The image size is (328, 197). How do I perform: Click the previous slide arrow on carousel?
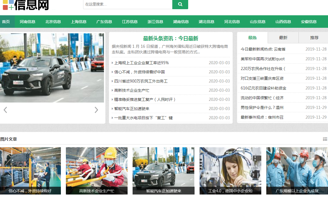coord(5,110)
